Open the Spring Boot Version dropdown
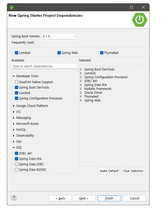162x214 pixels. tap(59, 36)
